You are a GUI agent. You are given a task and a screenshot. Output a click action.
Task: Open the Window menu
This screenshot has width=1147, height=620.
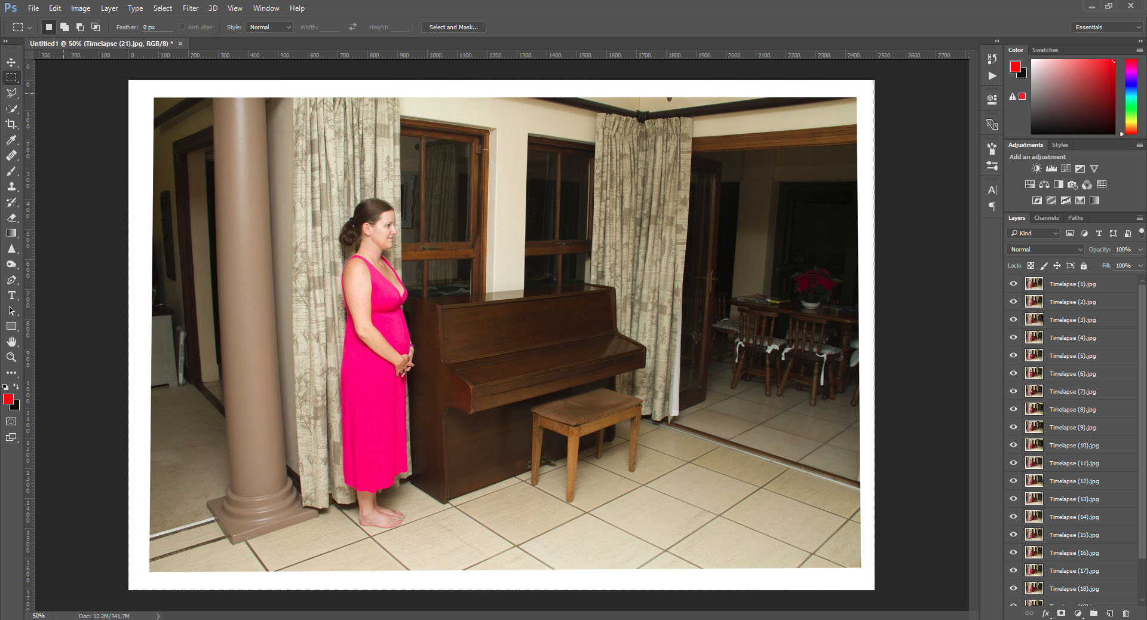tap(266, 8)
